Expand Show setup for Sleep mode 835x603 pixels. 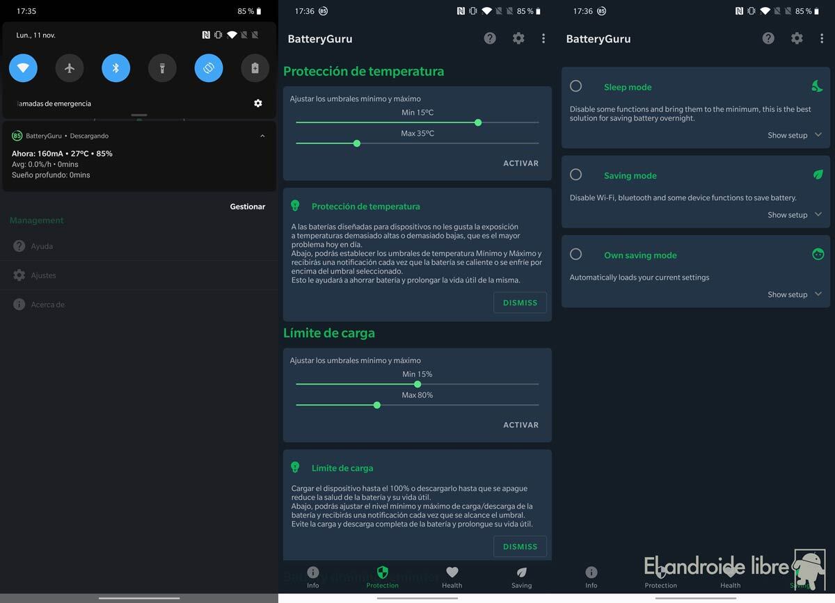pos(795,136)
